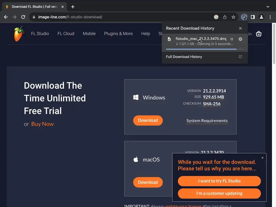Close the survey popup

[263, 158]
